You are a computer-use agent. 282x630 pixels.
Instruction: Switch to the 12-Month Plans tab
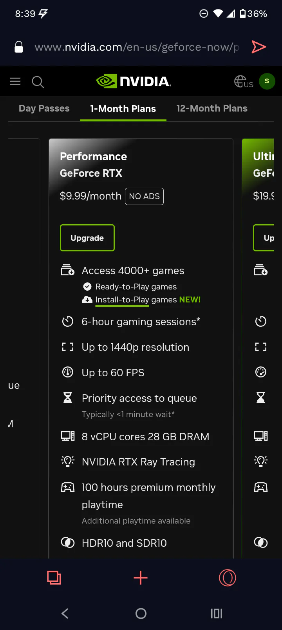click(x=212, y=108)
